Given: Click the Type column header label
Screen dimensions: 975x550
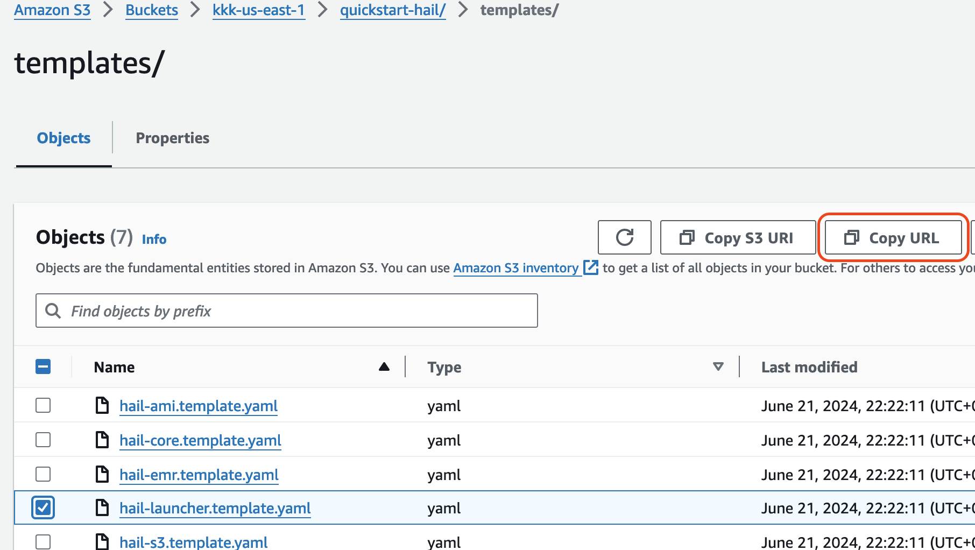Looking at the screenshot, I should [444, 366].
